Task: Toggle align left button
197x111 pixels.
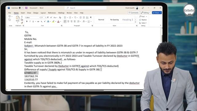Action: (x=65, y=22)
